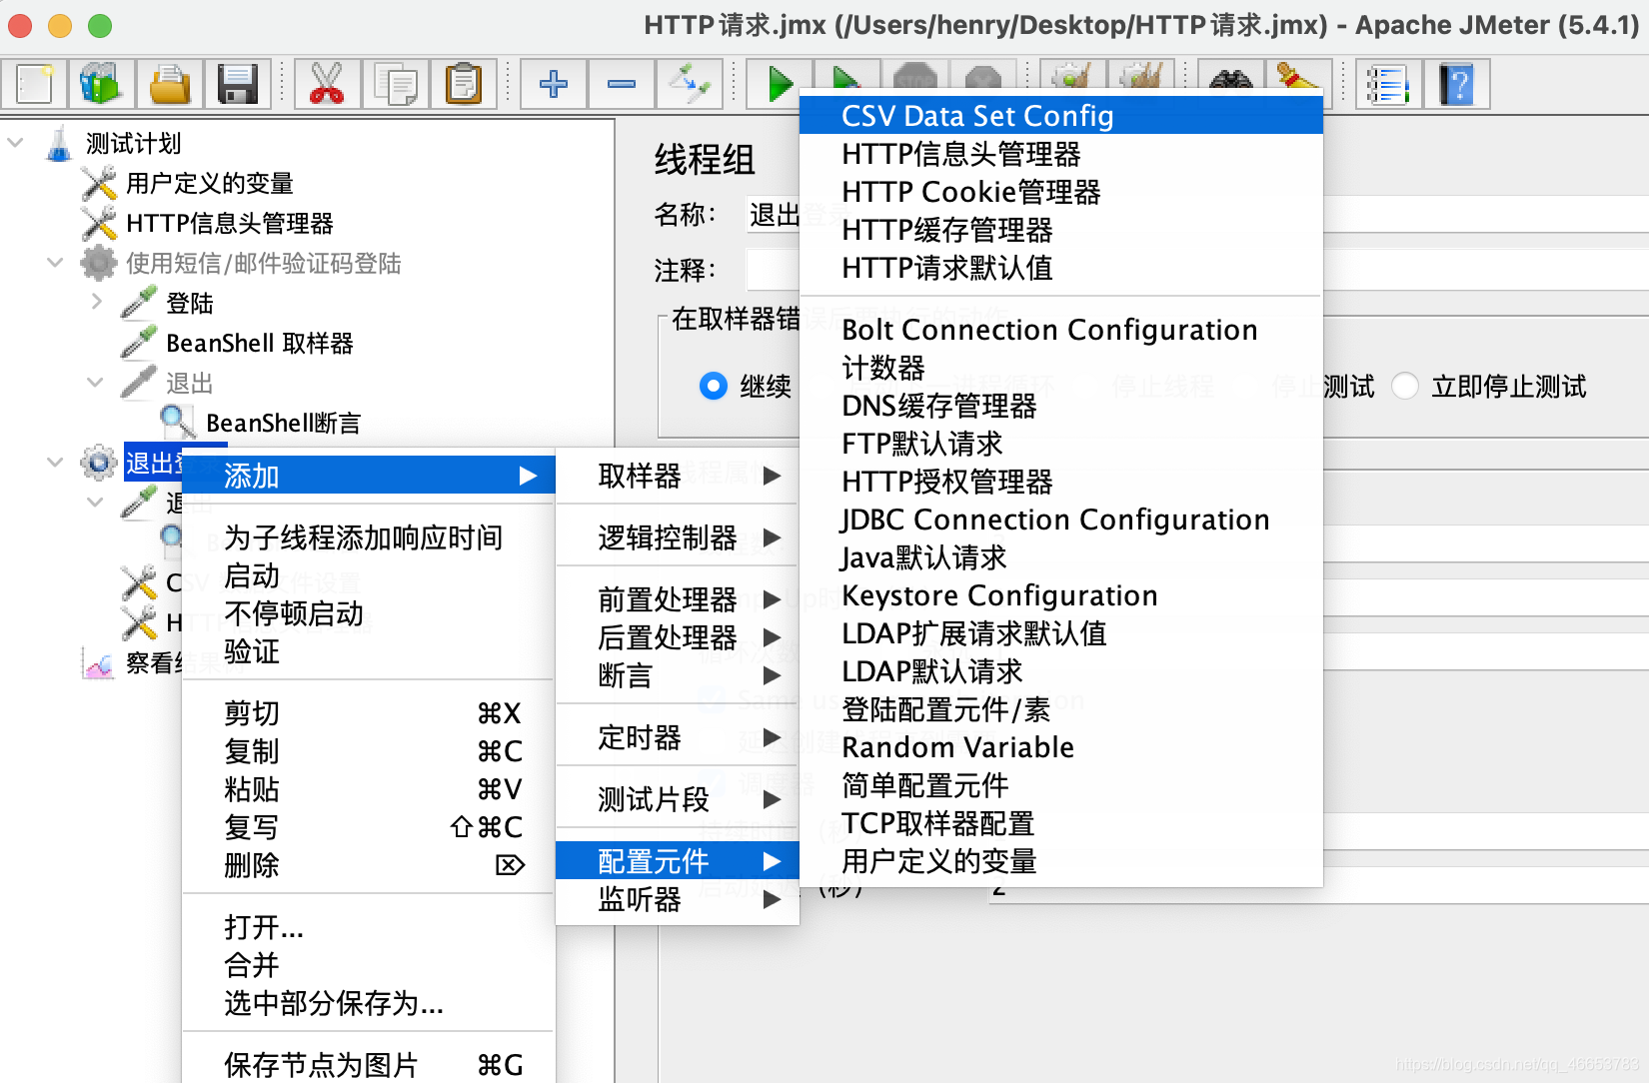Click the 名称 input field

(1197, 215)
